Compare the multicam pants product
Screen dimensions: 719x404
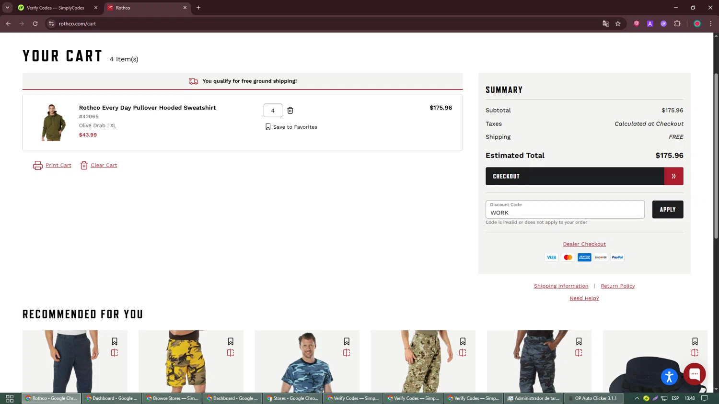click(x=463, y=353)
